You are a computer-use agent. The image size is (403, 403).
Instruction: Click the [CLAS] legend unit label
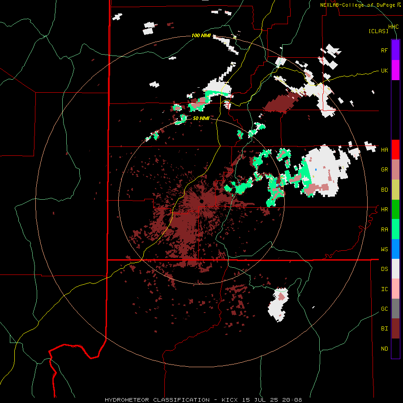pos(378,31)
